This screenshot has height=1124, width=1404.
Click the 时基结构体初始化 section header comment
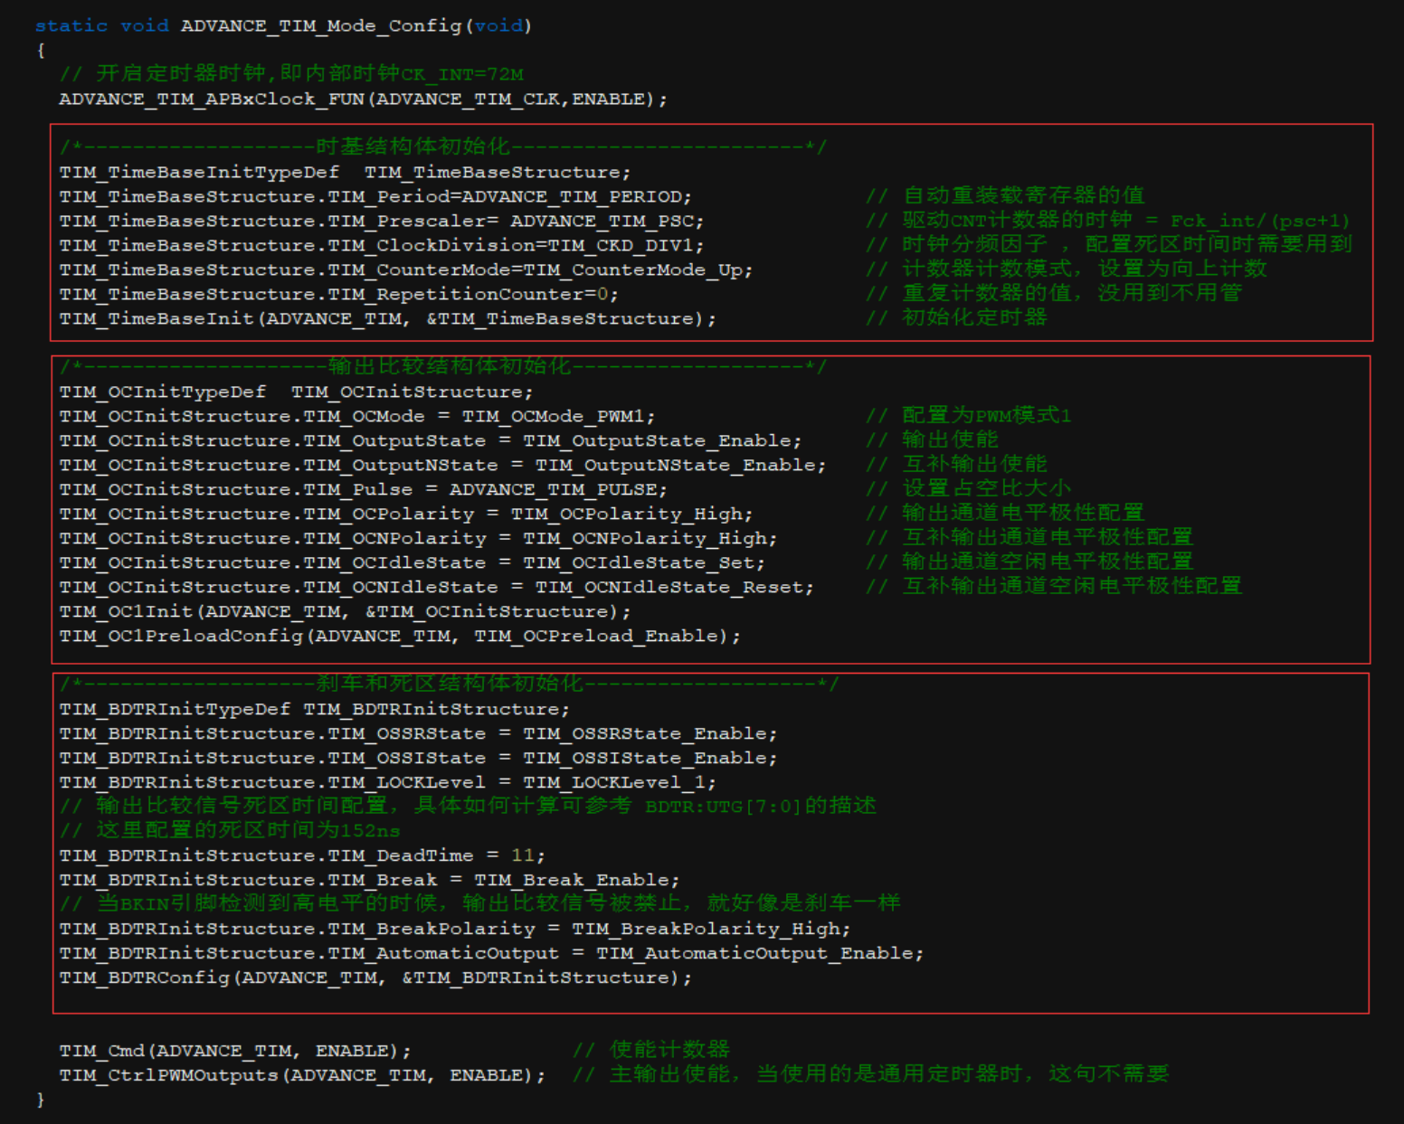(x=443, y=146)
